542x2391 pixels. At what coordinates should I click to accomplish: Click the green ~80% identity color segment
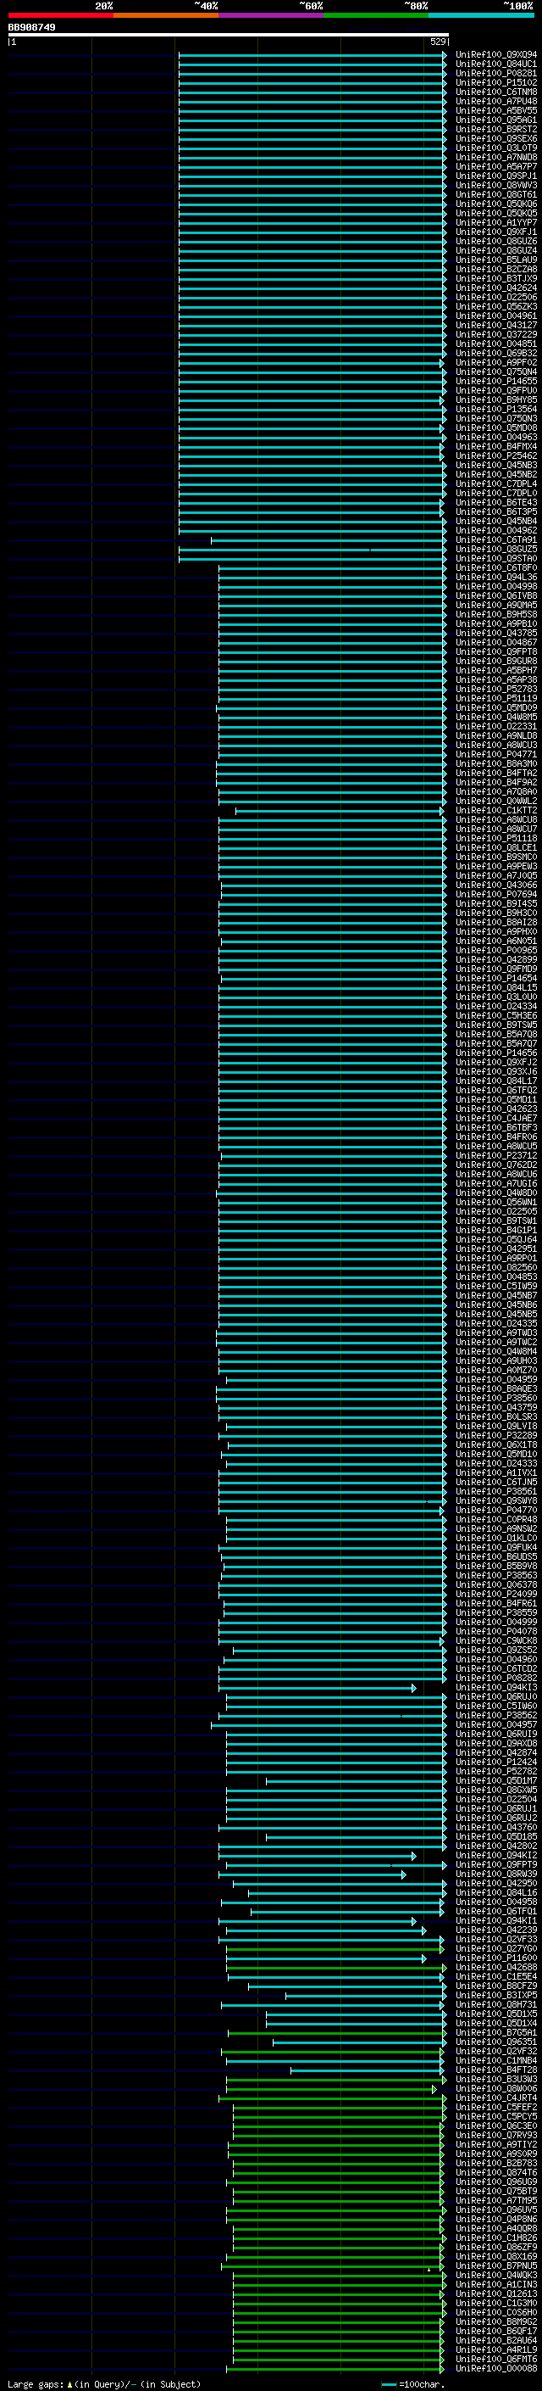point(376,15)
